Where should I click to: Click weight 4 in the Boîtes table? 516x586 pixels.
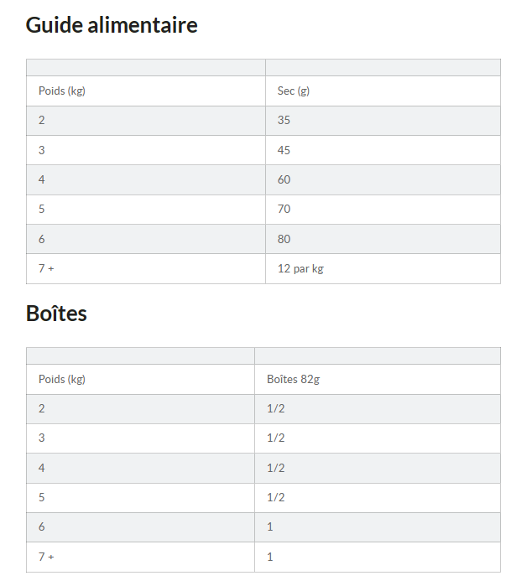[x=42, y=468]
